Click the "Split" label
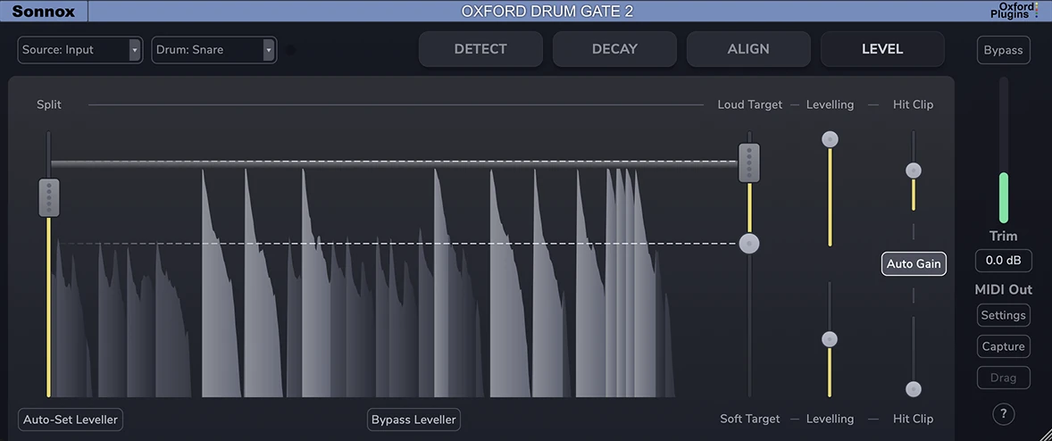The image size is (1052, 441). coord(49,104)
